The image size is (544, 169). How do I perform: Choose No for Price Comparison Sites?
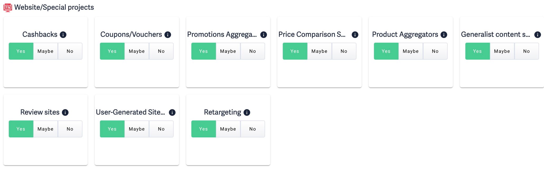344,51
